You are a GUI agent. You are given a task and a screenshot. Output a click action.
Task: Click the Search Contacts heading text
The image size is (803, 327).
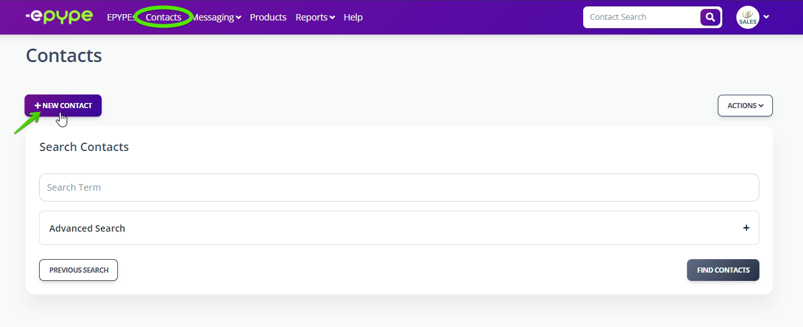point(84,147)
